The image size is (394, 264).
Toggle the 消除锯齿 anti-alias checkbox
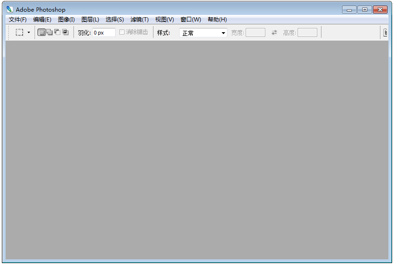pos(122,32)
